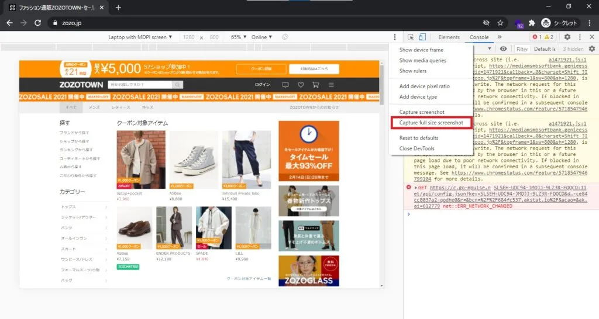Screen dimensions: 599x319
Task: Select Capture full size screenshot
Action: 431,123
